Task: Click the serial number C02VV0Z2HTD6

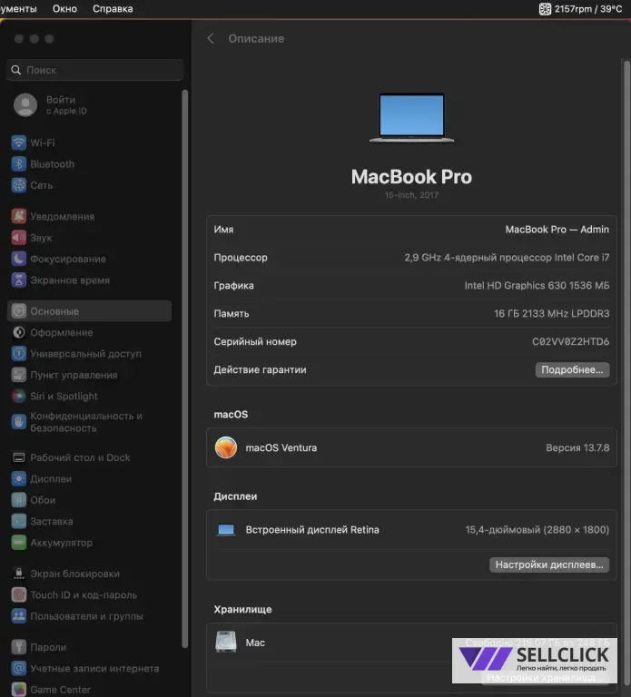Action: (570, 341)
